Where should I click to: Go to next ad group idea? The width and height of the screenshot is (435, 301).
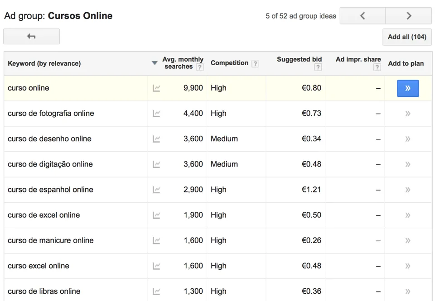point(408,16)
